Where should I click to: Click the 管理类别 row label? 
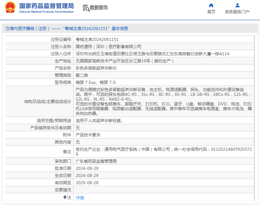click(63, 75)
